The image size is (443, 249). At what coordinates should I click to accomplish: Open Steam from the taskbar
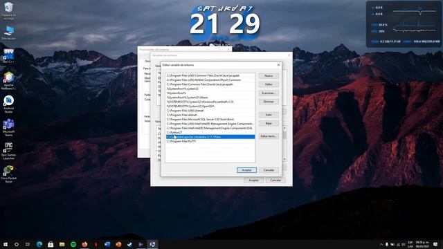click(x=129, y=244)
